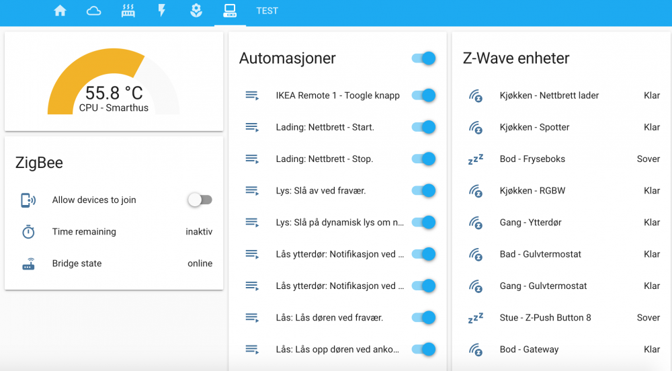Disable IKEA Remote 1 - Toogle knapp automation
This screenshot has width=672, height=371.
point(423,95)
